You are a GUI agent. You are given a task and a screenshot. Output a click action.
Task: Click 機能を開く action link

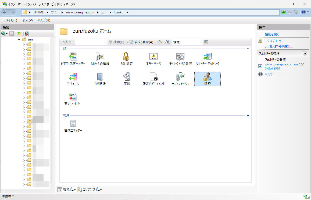click(x=272, y=34)
